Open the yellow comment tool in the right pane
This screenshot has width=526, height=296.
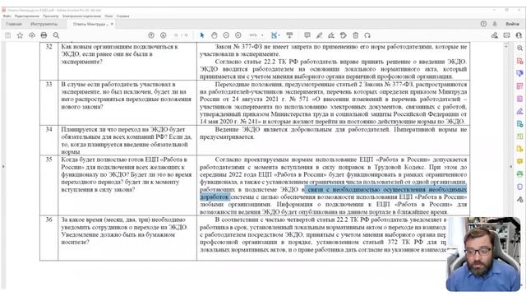click(x=519, y=161)
